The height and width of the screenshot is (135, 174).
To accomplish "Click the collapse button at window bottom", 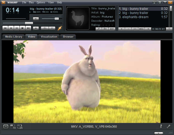I will (x=158, y=133).
